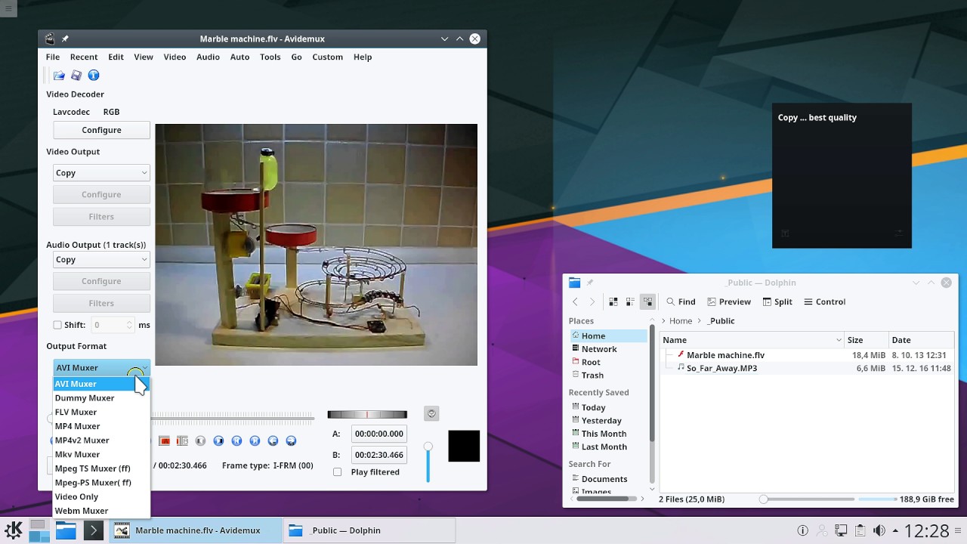Collapse the Output Format AVI Muxer combo box
The width and height of the screenshot is (967, 544).
101,368
